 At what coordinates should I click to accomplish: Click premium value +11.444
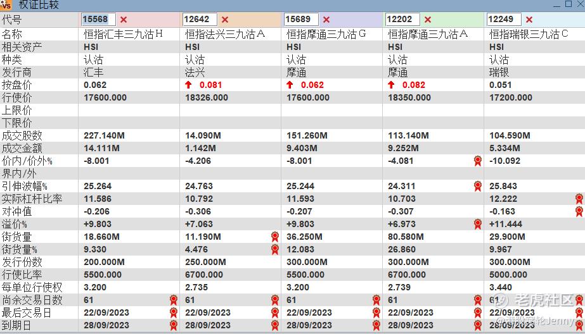point(506,224)
